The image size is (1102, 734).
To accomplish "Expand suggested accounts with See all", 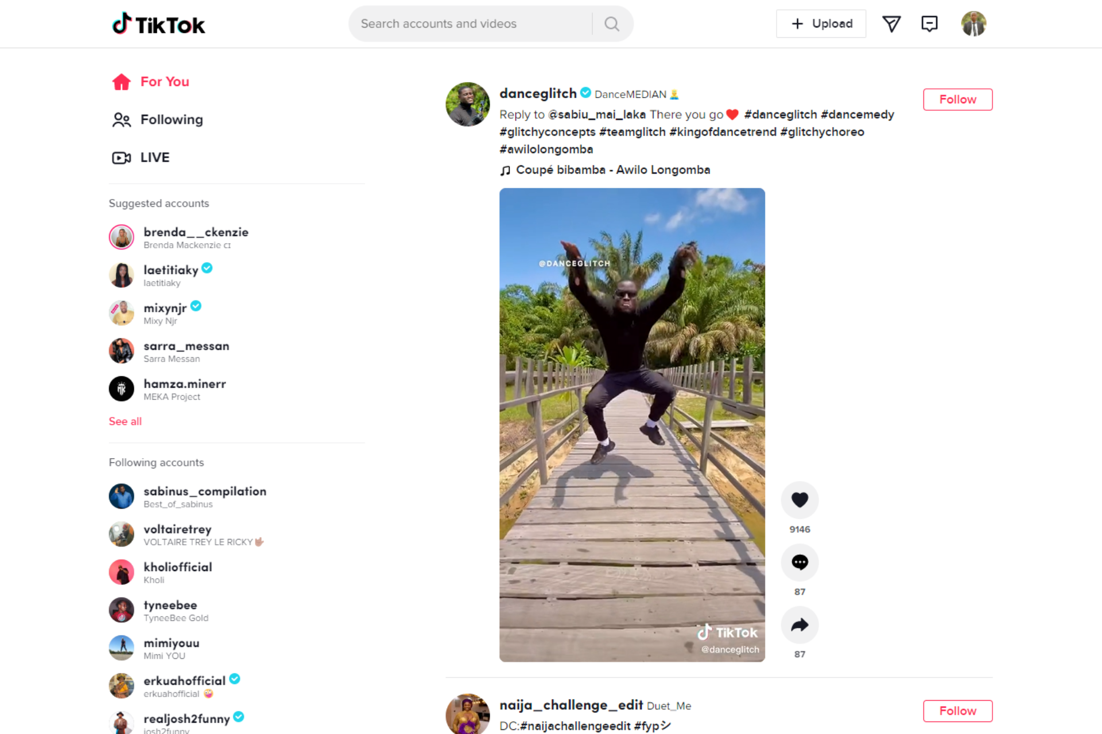I will [125, 421].
